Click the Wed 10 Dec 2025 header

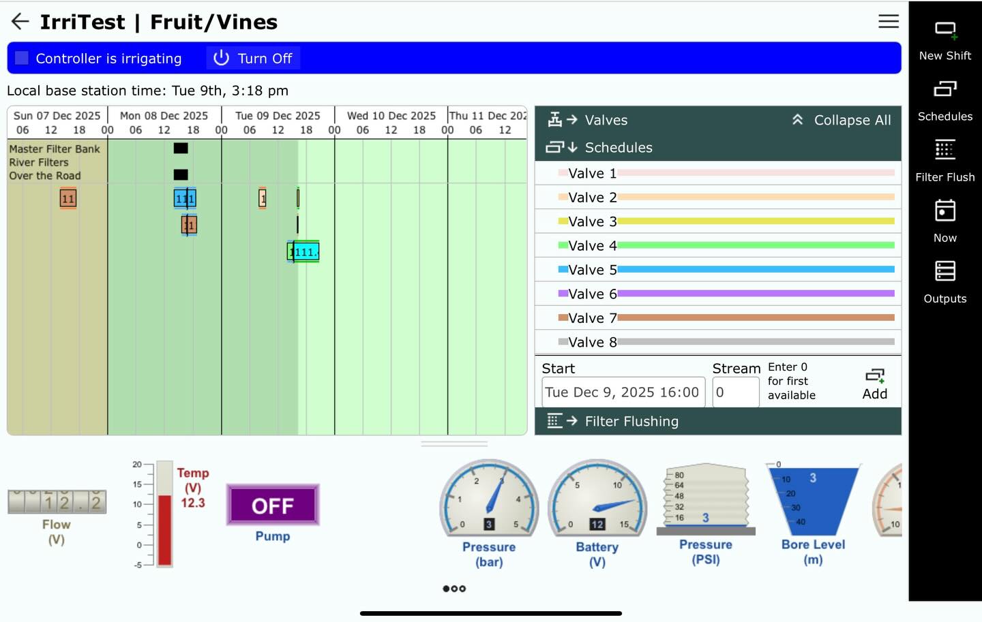pyautogui.click(x=391, y=116)
